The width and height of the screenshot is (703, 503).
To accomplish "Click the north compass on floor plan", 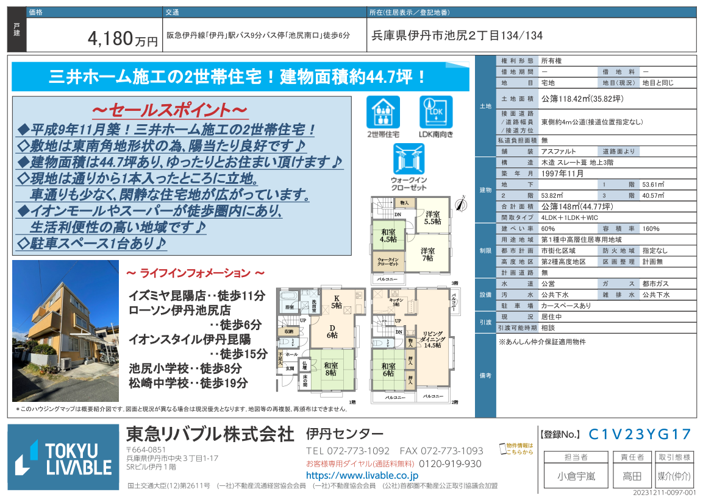I will [x=462, y=202].
